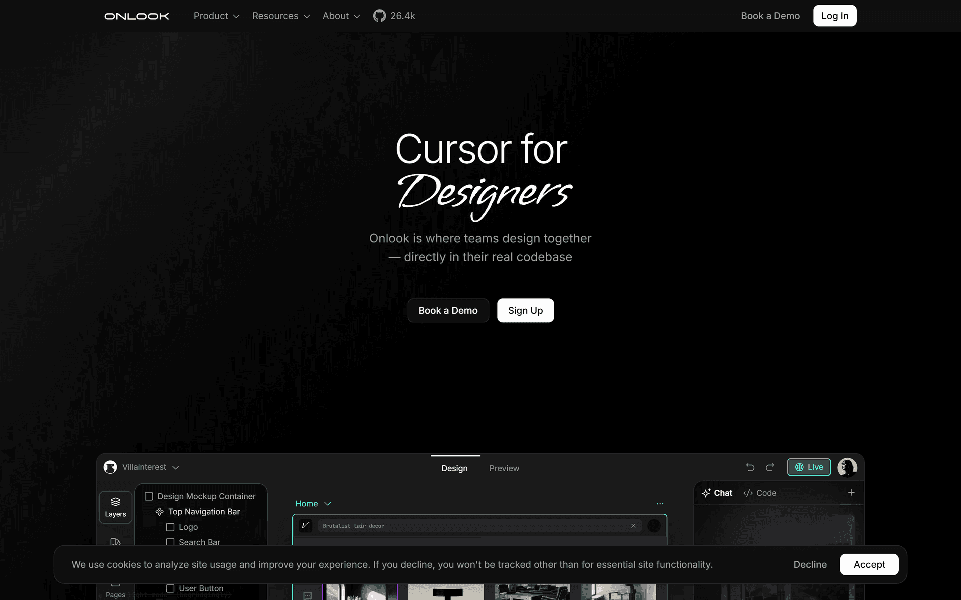Image resolution: width=961 pixels, height=600 pixels.
Task: Click the Villainterest project avatar icon
Action: pyautogui.click(x=110, y=467)
